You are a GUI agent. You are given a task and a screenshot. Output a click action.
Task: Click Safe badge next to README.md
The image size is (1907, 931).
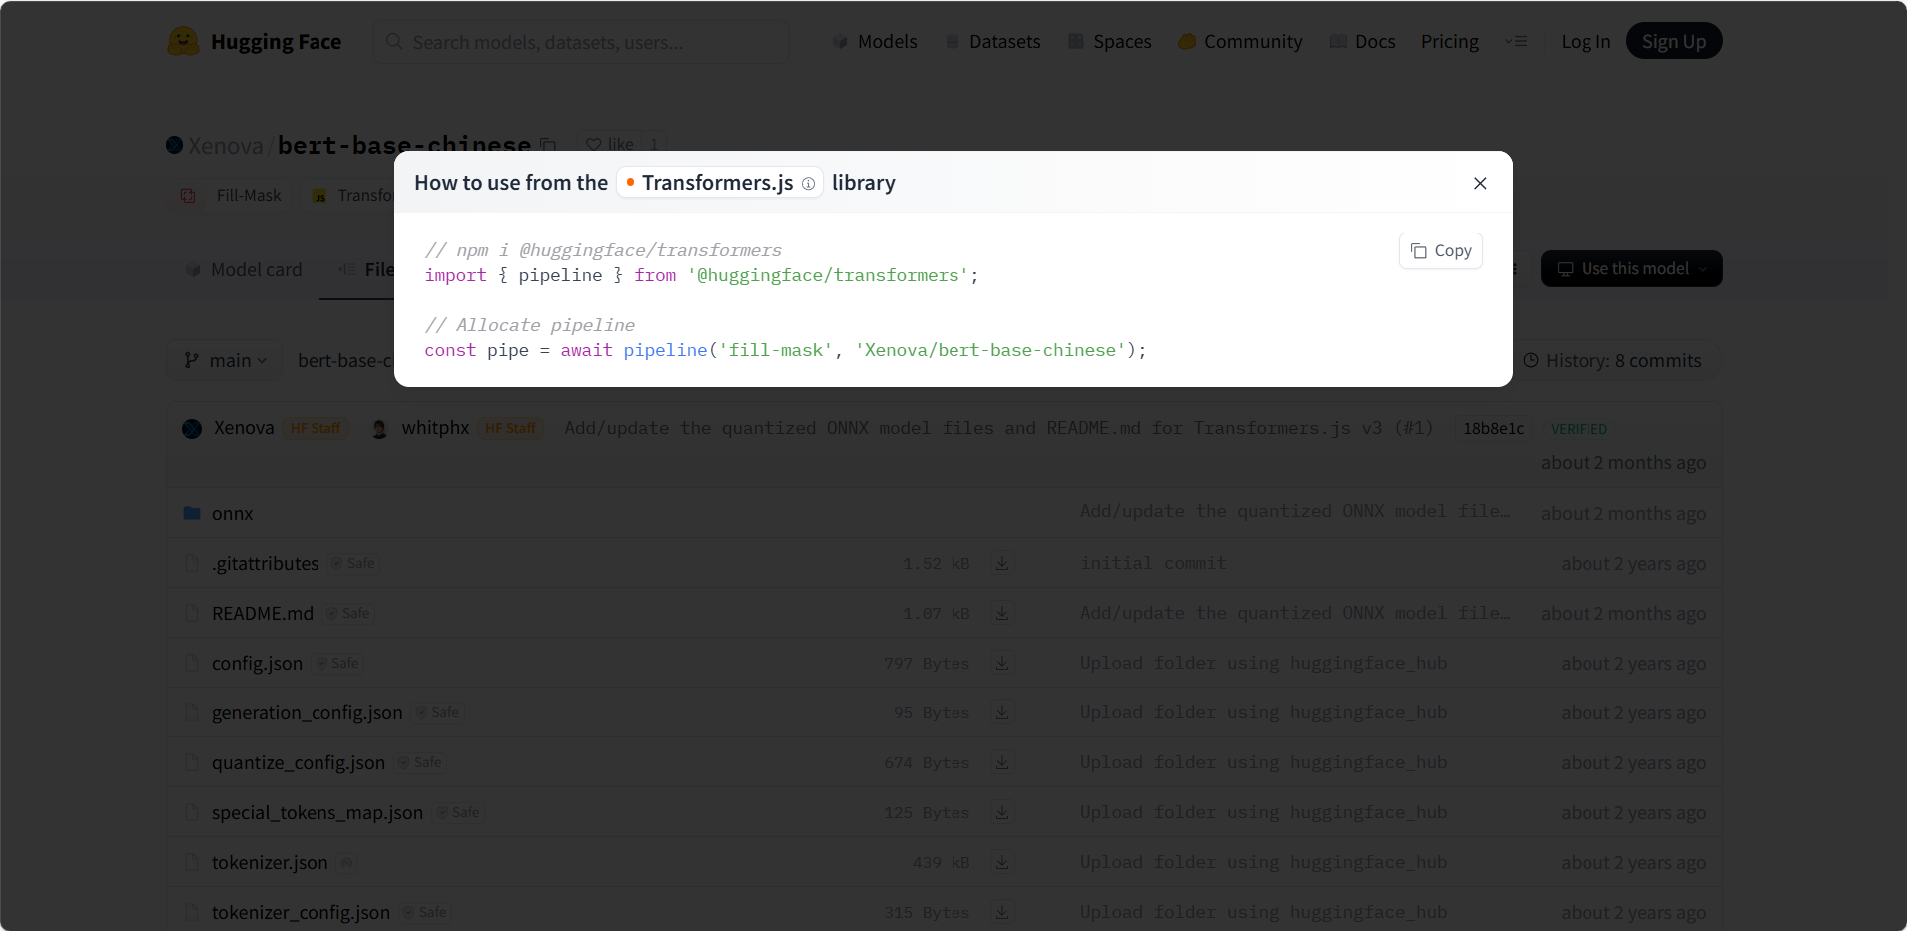[348, 614]
